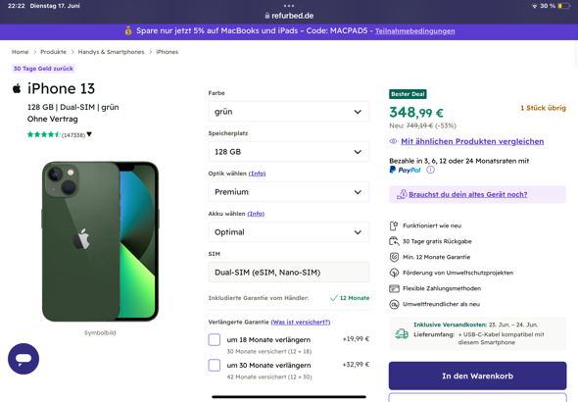Navigate to the iPhones breadcrumb
Viewport: 578px width, 402px height.
[x=167, y=52]
